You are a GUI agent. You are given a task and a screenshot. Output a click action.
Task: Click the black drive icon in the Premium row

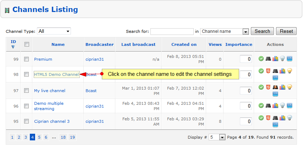(x=268, y=59)
